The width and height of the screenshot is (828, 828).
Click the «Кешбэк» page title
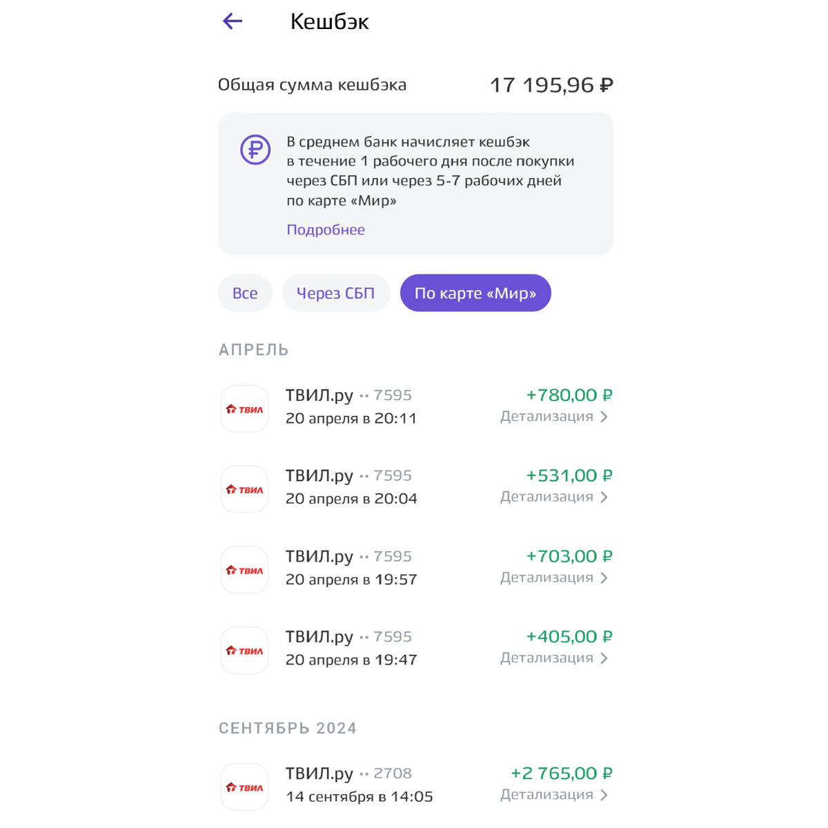pyautogui.click(x=330, y=21)
